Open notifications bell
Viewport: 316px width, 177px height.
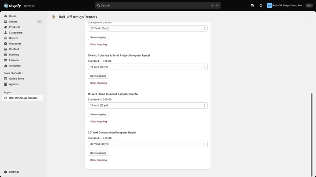pos(261,6)
